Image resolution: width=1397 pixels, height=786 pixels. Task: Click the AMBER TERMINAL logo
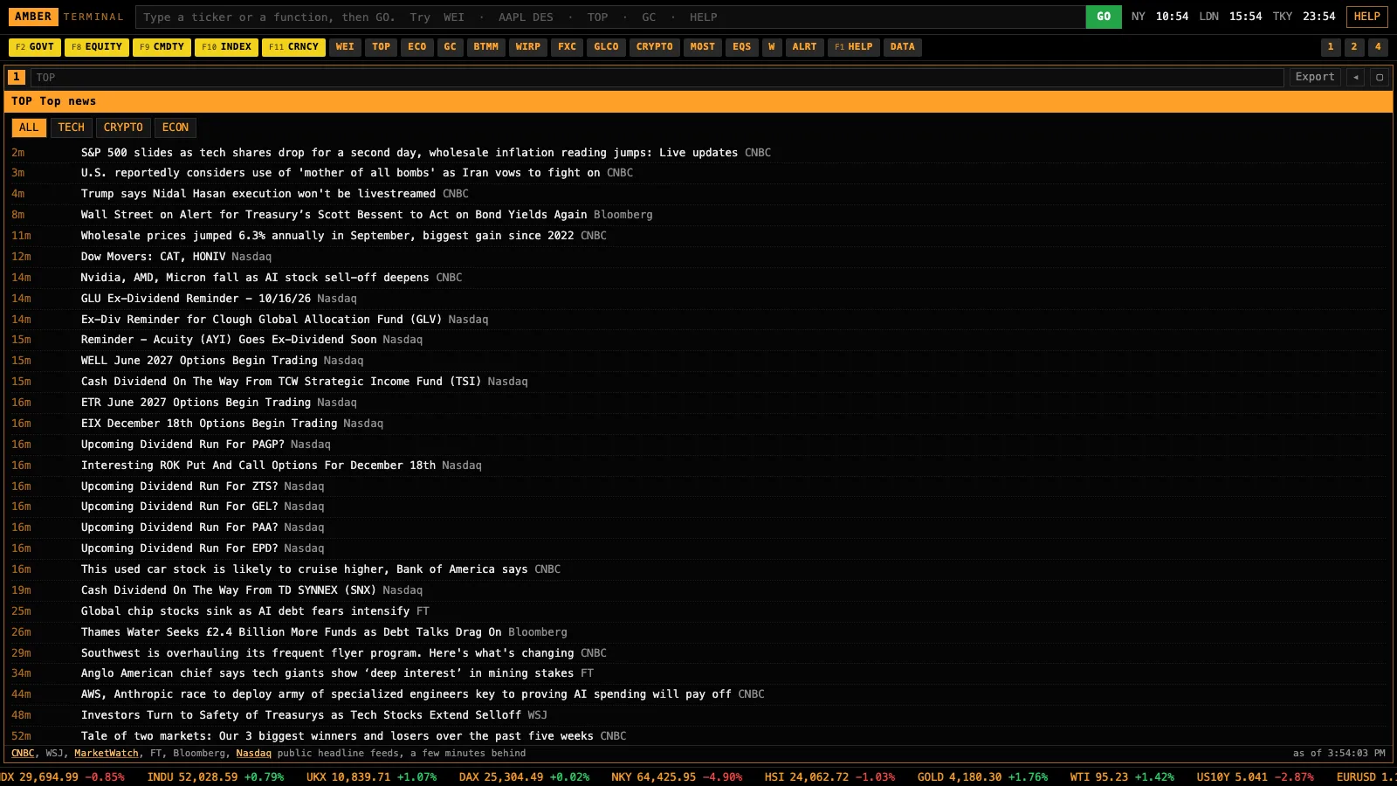point(68,17)
